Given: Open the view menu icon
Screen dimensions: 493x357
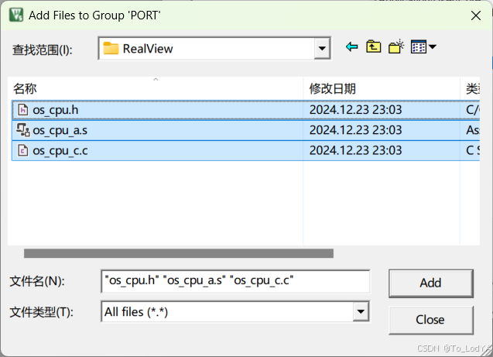Looking at the screenshot, I should click(419, 47).
